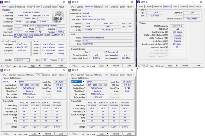Click the Close button in the Mainboard window
The height and width of the screenshot is (136, 205).
pos(129,66)
